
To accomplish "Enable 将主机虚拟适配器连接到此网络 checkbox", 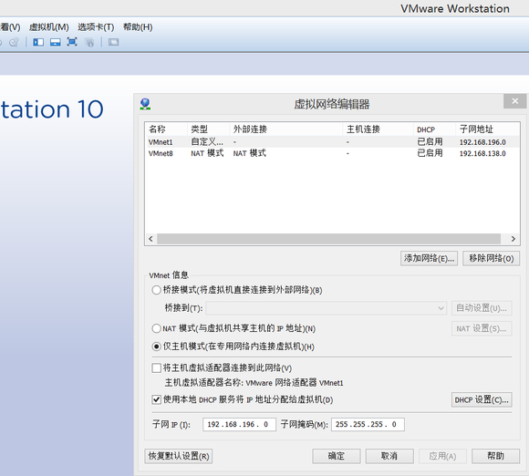I will [156, 367].
